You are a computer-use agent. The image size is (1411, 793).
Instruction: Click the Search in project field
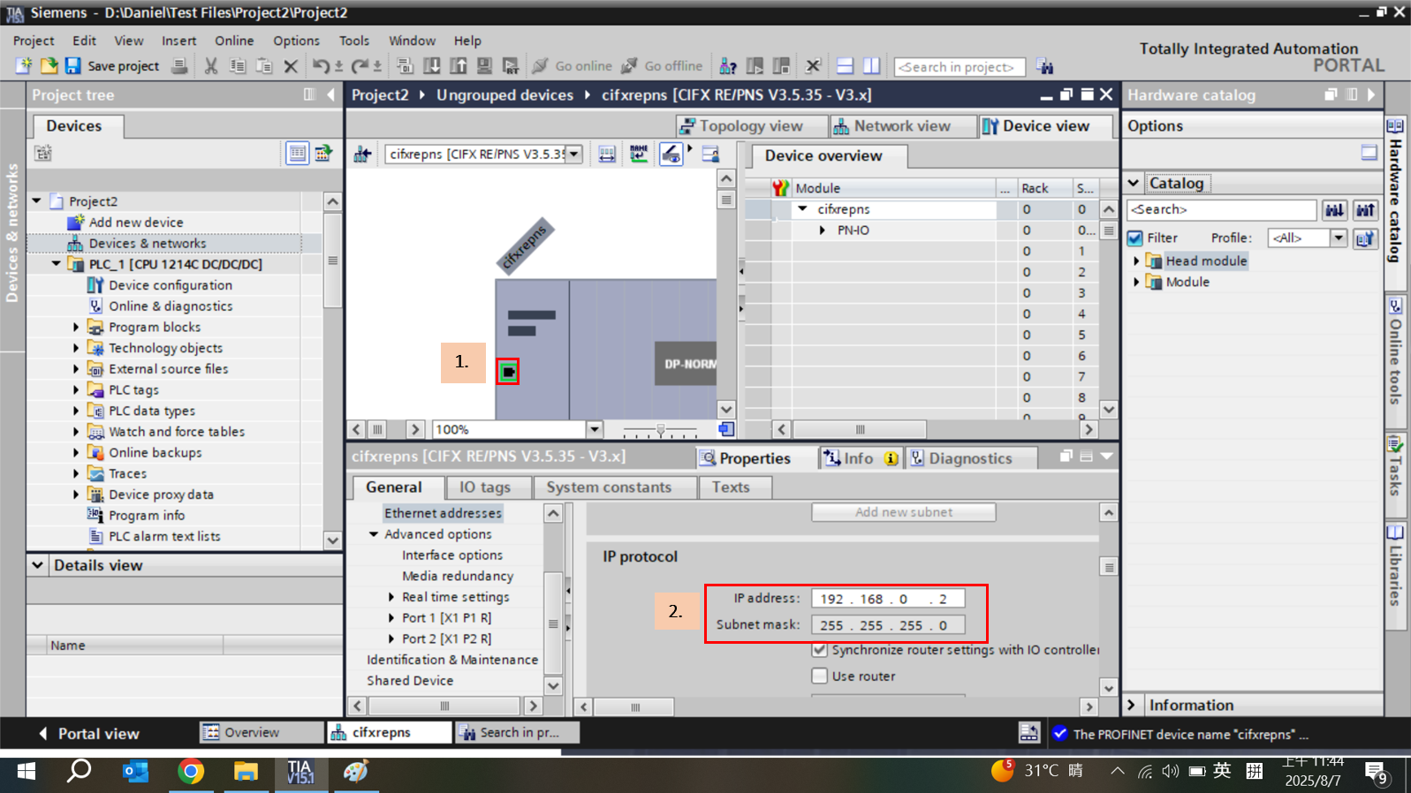tap(960, 67)
